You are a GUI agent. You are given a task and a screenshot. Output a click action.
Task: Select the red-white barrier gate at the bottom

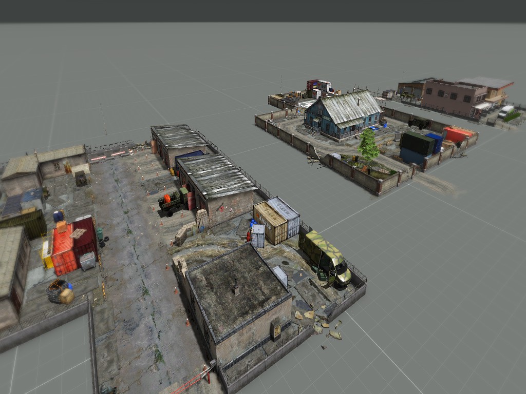(x=193, y=381)
